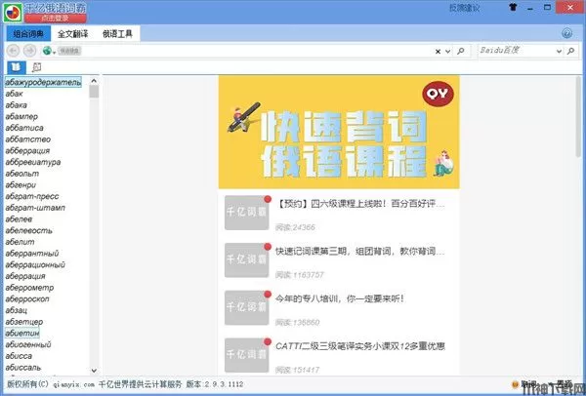This screenshot has width=586, height=396.
Task: Select the word абиссаль
Action: tap(23, 368)
